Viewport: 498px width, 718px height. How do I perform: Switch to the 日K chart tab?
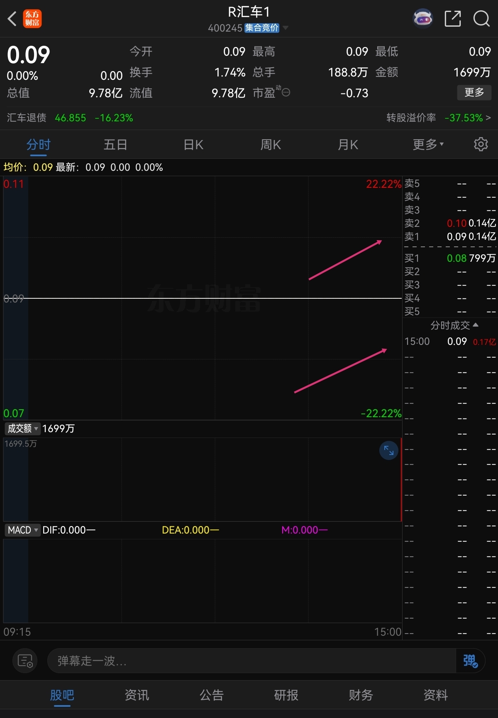pos(193,145)
